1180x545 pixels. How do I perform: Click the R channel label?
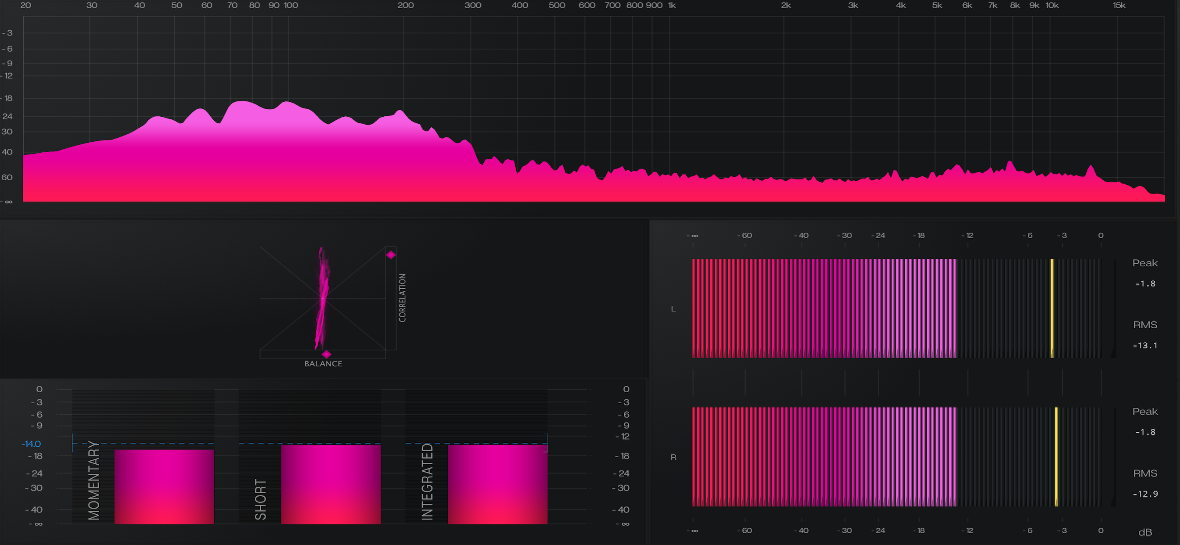tap(673, 457)
